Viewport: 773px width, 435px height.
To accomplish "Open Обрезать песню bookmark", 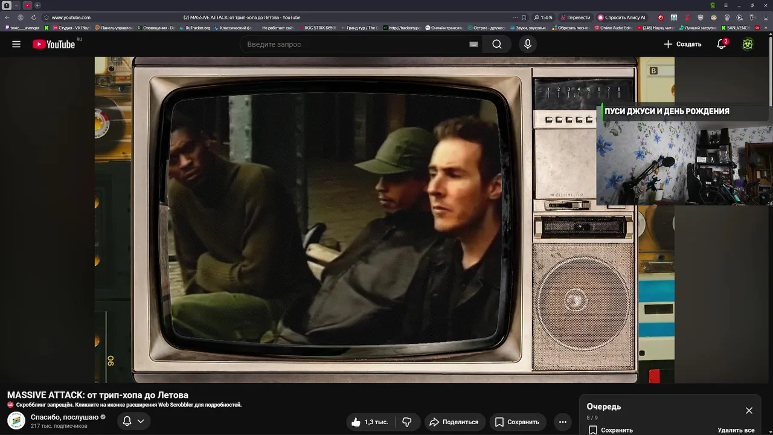I will click(570, 28).
